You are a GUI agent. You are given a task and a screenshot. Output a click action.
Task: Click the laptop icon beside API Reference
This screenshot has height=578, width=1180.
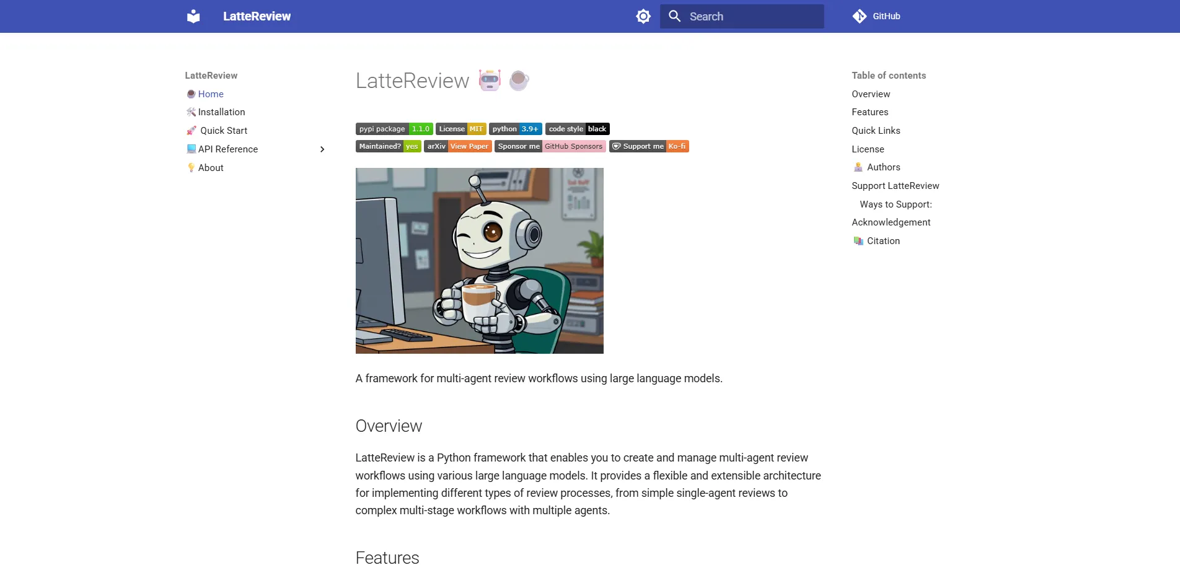click(x=191, y=149)
